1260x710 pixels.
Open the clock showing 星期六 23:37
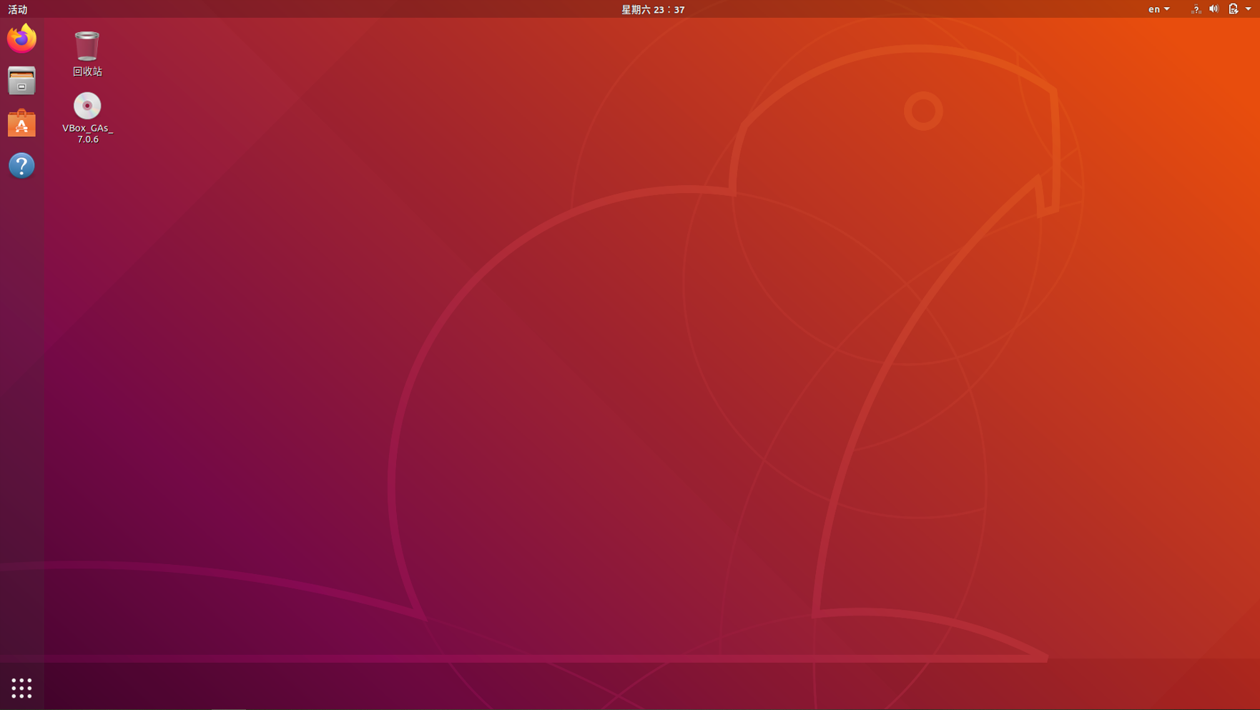point(653,9)
